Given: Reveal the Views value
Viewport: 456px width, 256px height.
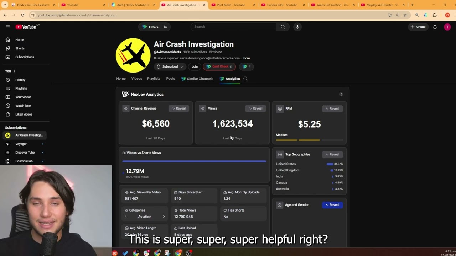Looking at the screenshot, I should click(x=255, y=108).
